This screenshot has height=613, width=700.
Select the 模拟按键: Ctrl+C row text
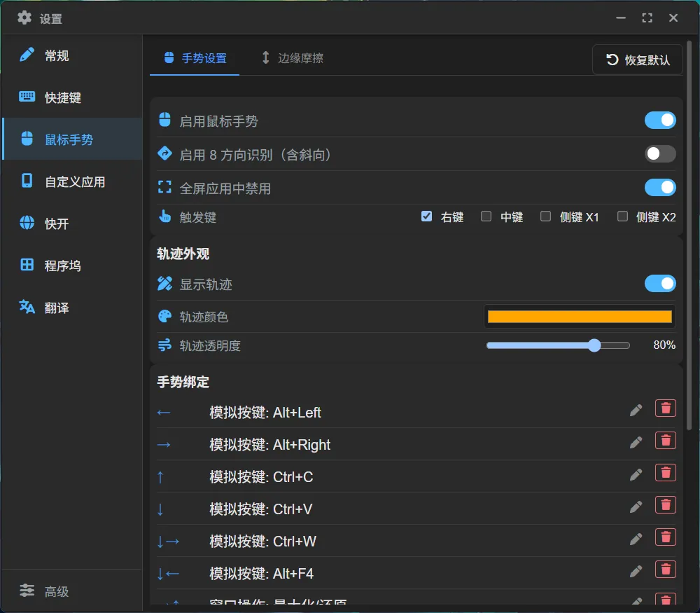pyautogui.click(x=261, y=476)
